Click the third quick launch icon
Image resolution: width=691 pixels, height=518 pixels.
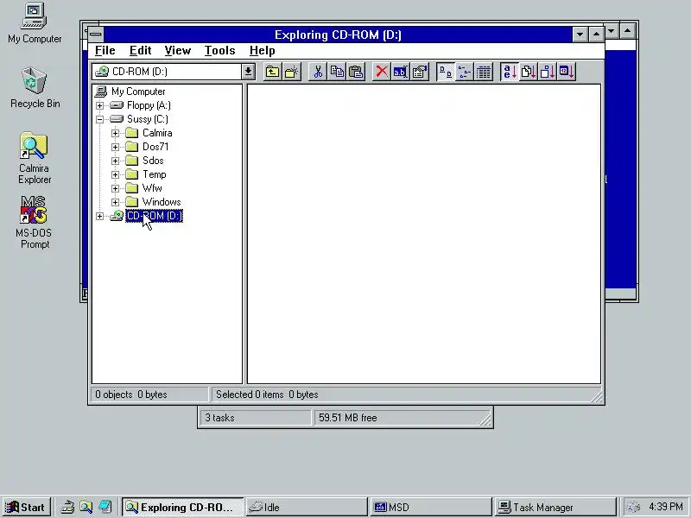105,508
